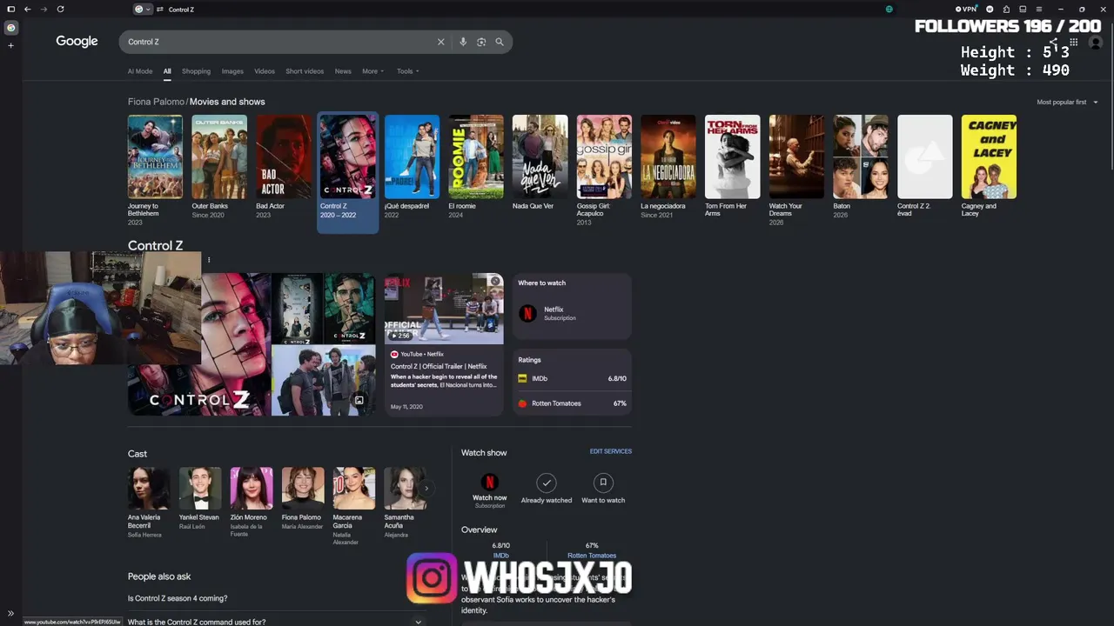Open the Nada Que Ver poster

540,156
